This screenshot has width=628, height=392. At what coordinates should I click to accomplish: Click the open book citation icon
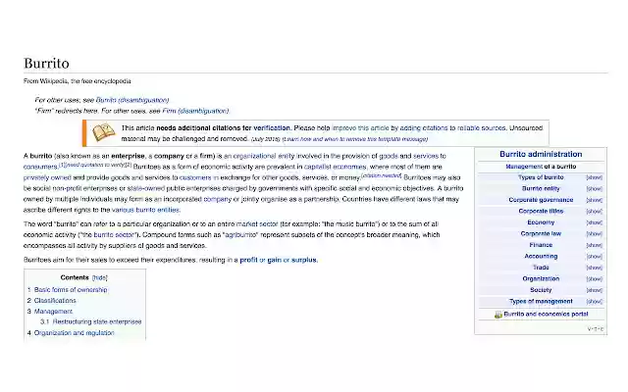pyautogui.click(x=104, y=133)
